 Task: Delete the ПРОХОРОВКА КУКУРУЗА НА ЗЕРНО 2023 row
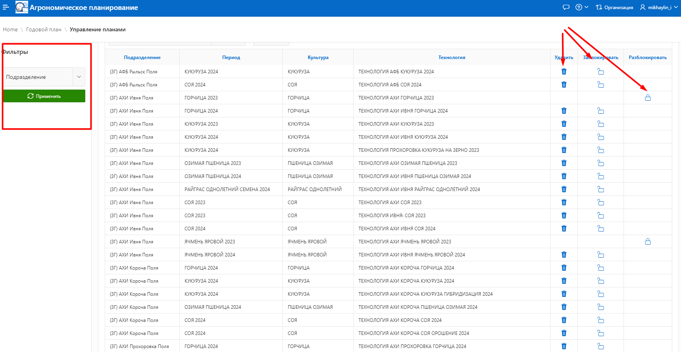(564, 150)
